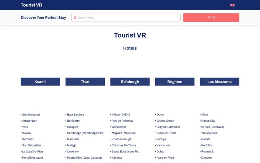Viewport: 260px width, 163px height.
Task: Open the Los Alcazares hotels button
Action: pos(220,81)
